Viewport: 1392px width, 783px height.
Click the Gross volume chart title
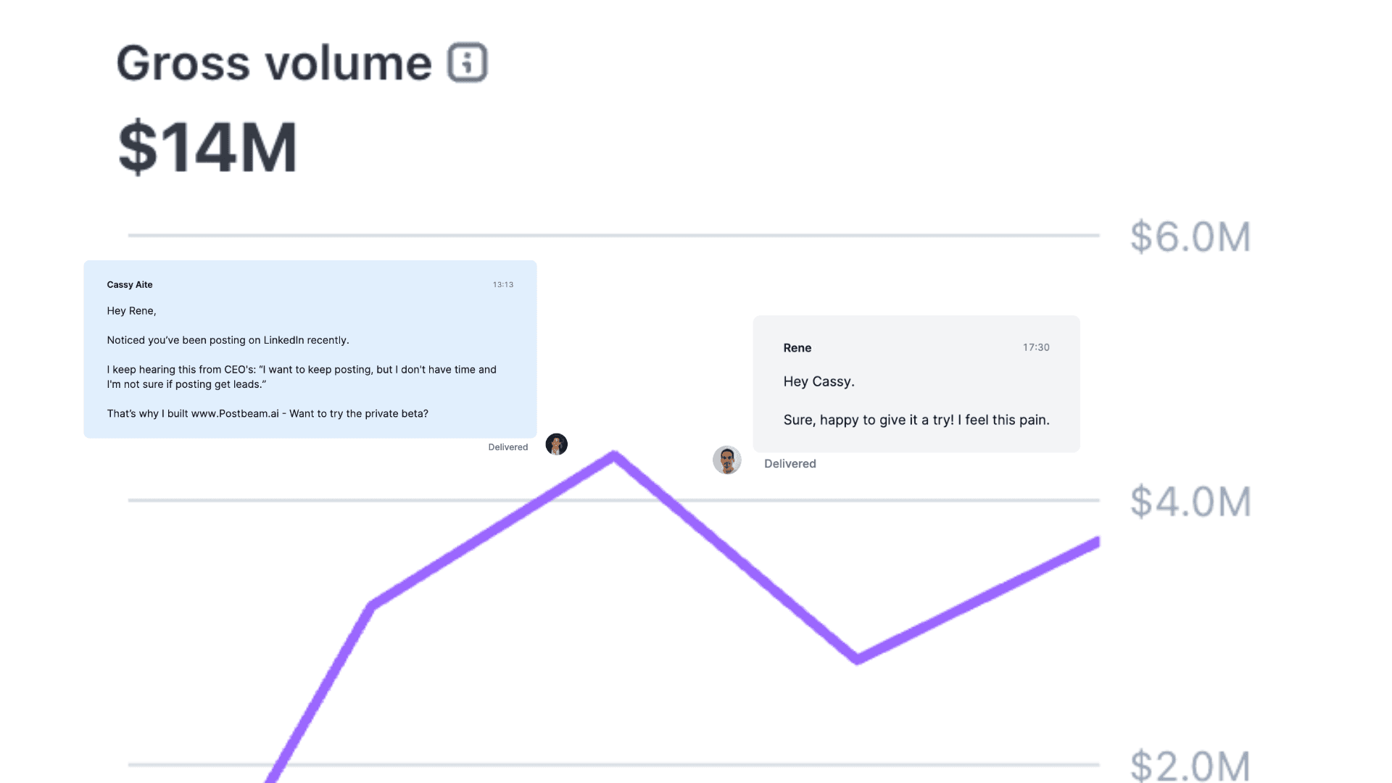(x=272, y=62)
